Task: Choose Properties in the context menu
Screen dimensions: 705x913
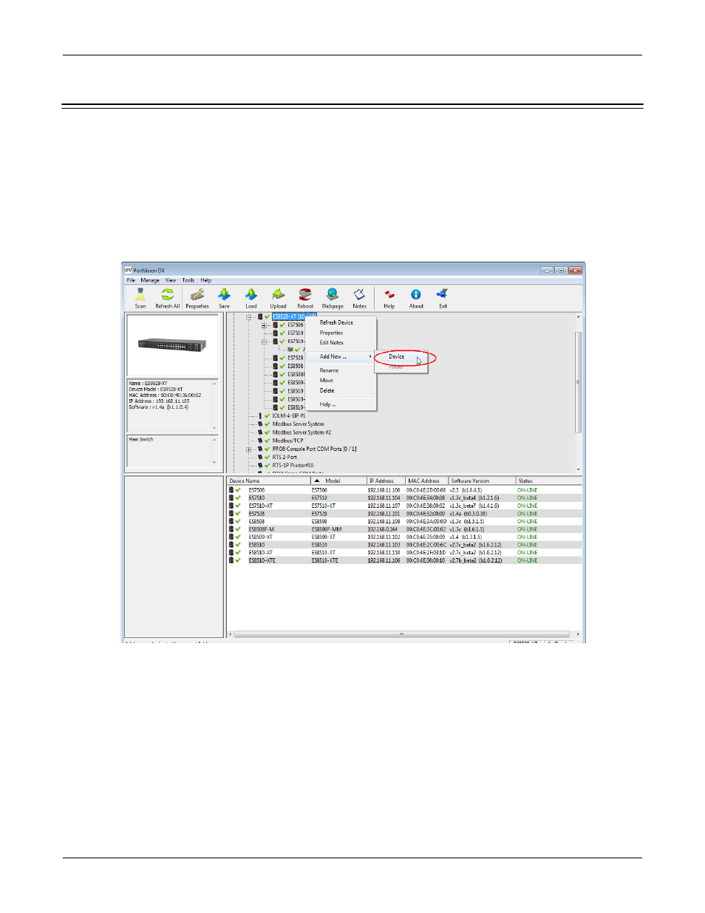Action: point(331,333)
